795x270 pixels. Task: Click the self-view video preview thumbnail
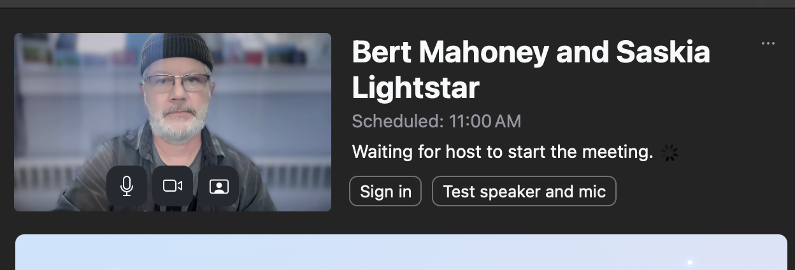click(x=173, y=122)
